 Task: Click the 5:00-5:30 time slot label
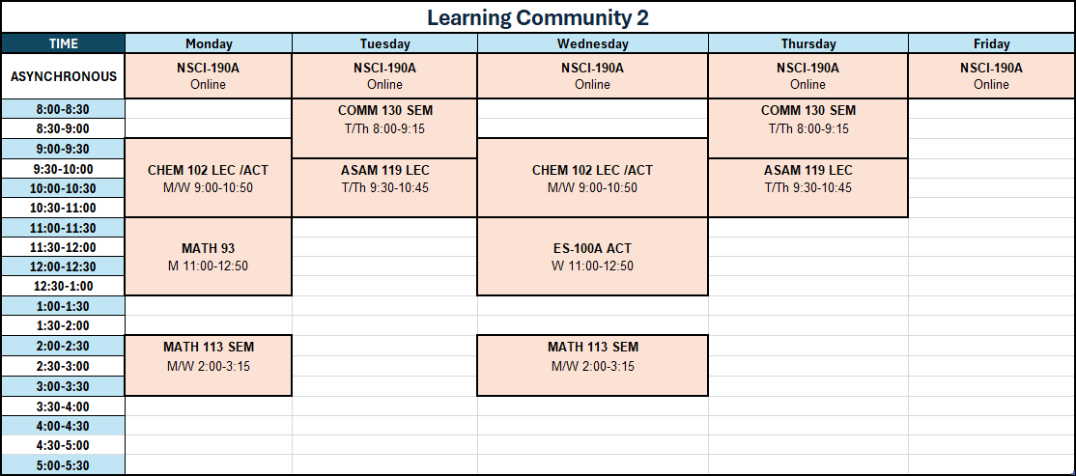(x=63, y=464)
